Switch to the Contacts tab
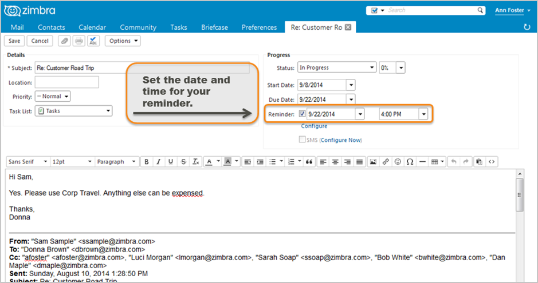The width and height of the screenshot is (538, 283). coord(52,27)
